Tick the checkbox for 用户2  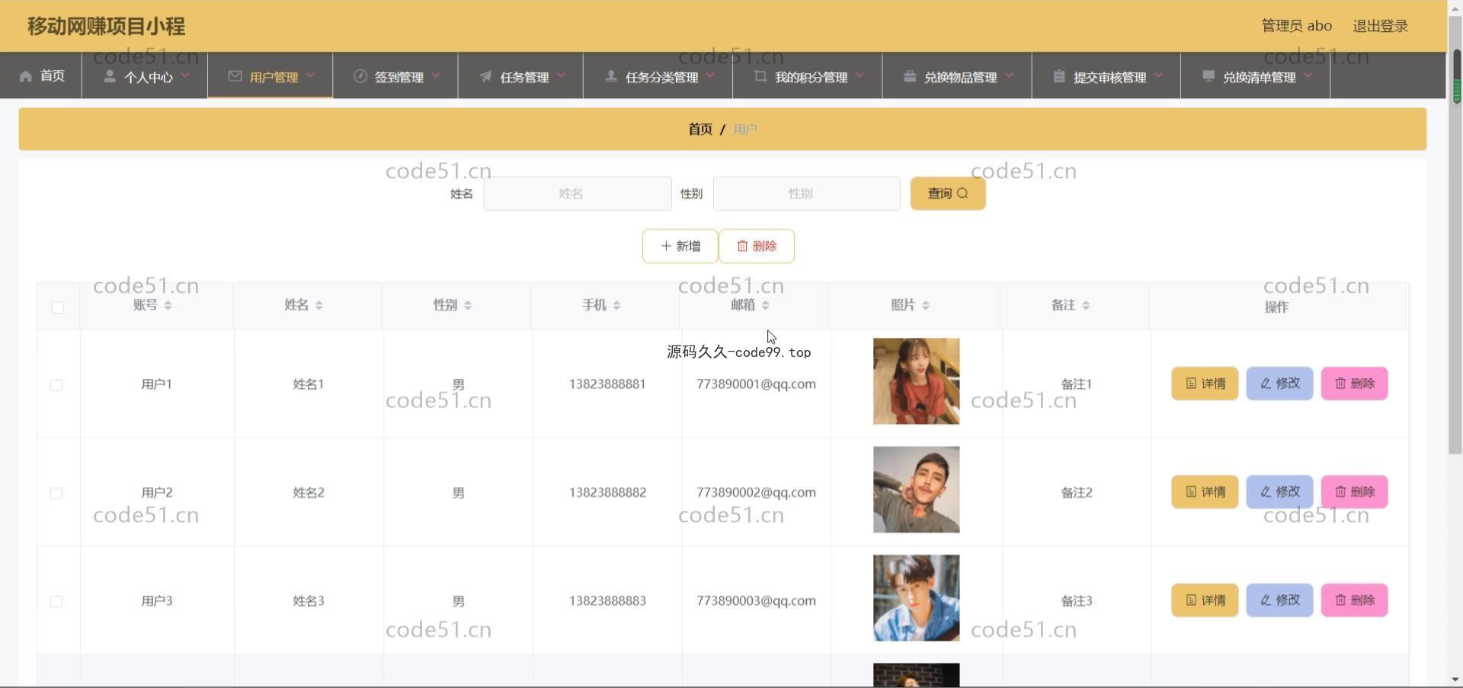(56, 493)
